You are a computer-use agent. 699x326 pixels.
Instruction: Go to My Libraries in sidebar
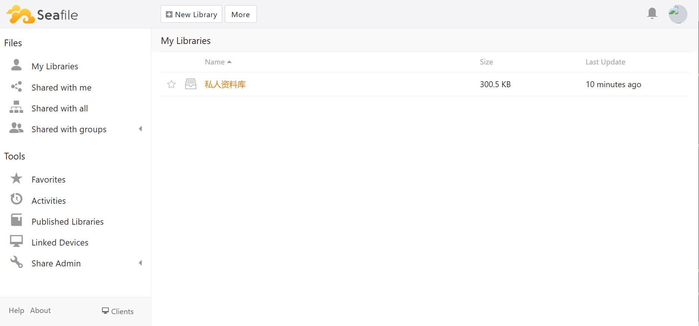(x=55, y=66)
